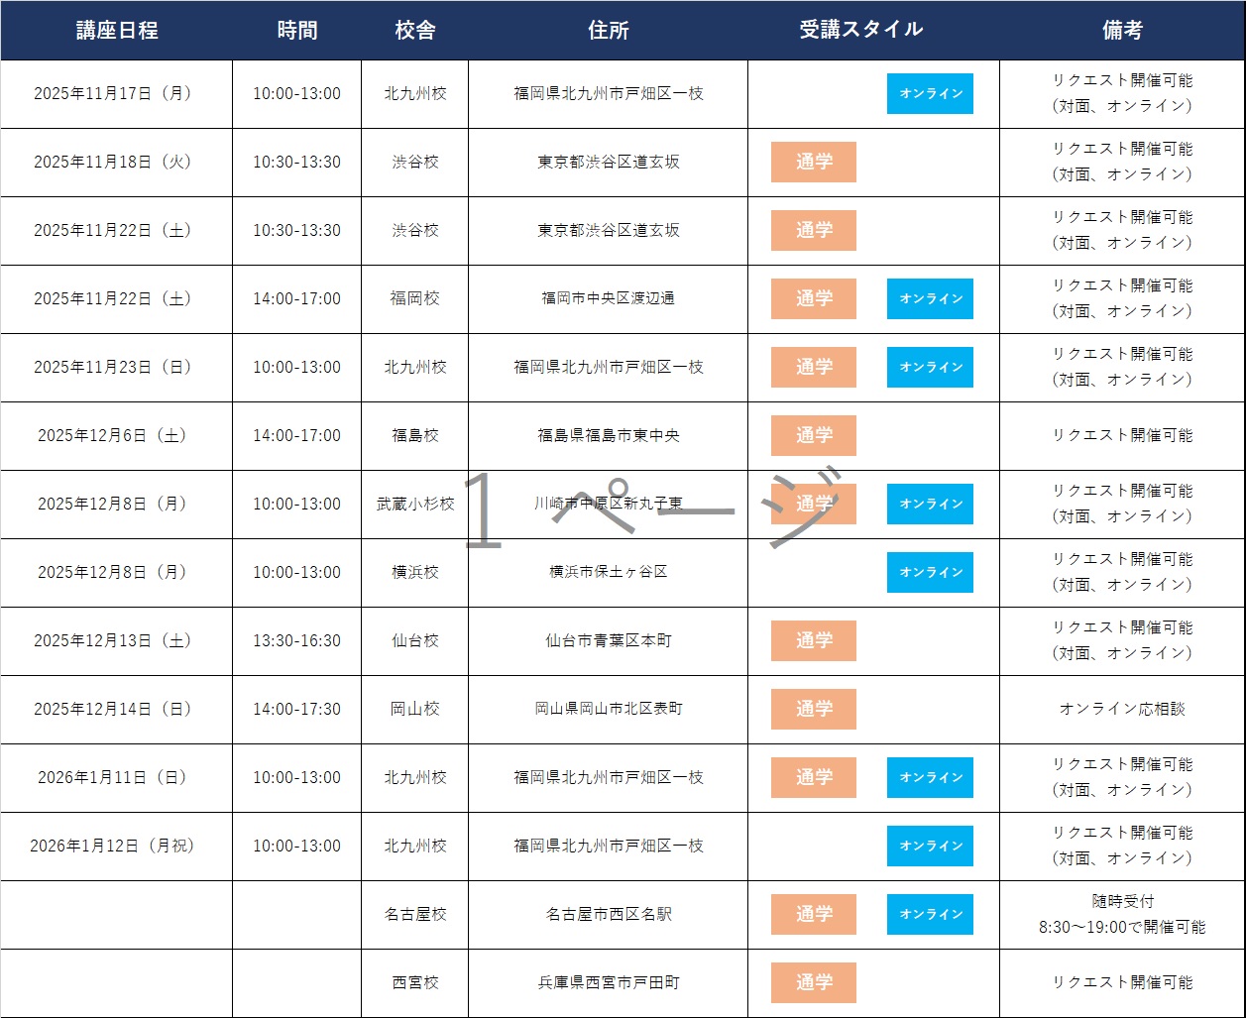Click the 講座日程 column header
1246x1018 pixels.
click(117, 31)
